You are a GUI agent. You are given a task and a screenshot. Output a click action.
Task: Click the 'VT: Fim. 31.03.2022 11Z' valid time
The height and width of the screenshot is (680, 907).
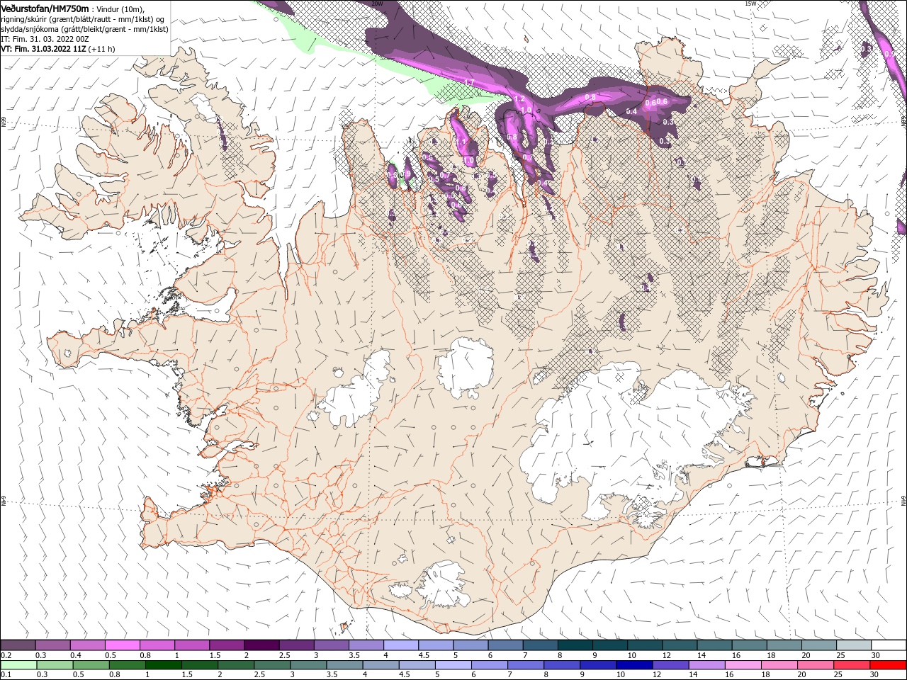pyautogui.click(x=44, y=50)
